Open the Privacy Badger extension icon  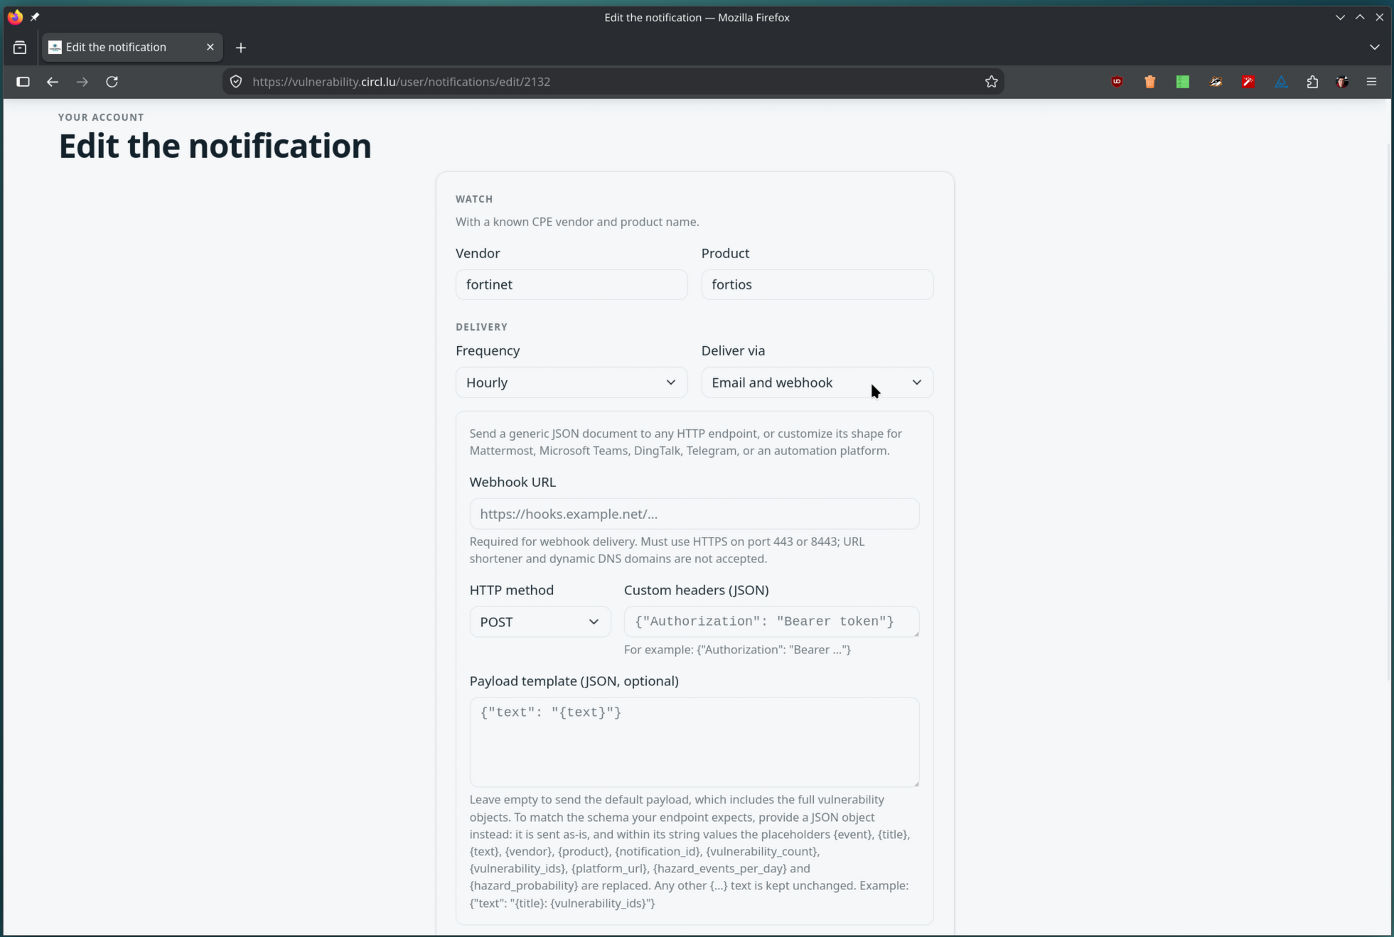1216,82
